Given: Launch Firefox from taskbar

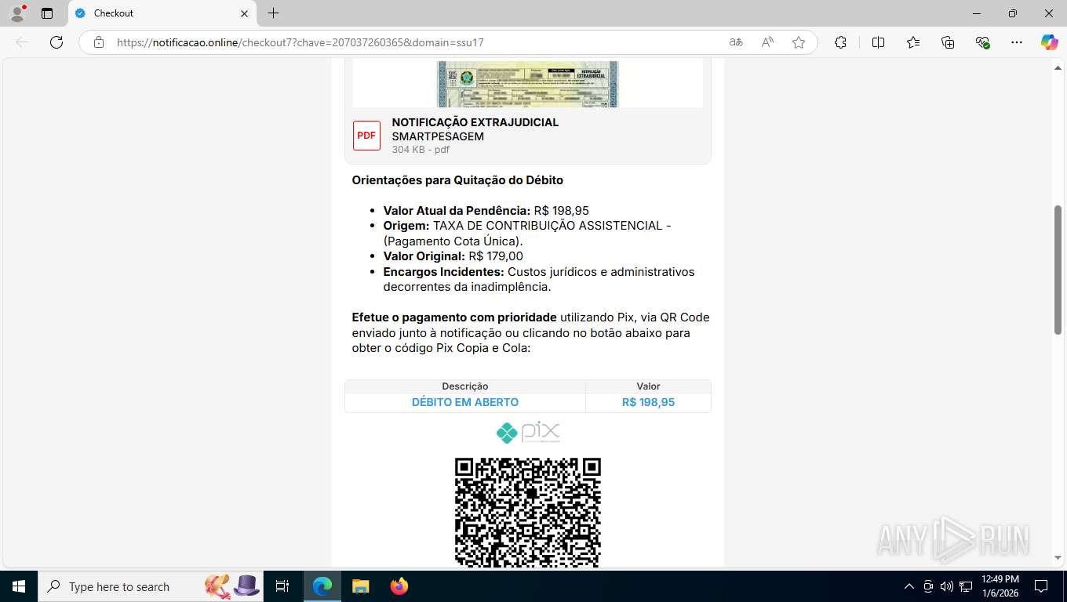Looking at the screenshot, I should pyautogui.click(x=399, y=586).
